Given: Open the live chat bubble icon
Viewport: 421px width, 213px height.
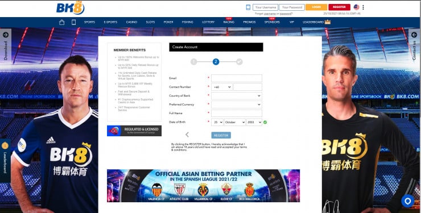Looking at the screenshot, I should [407, 201].
